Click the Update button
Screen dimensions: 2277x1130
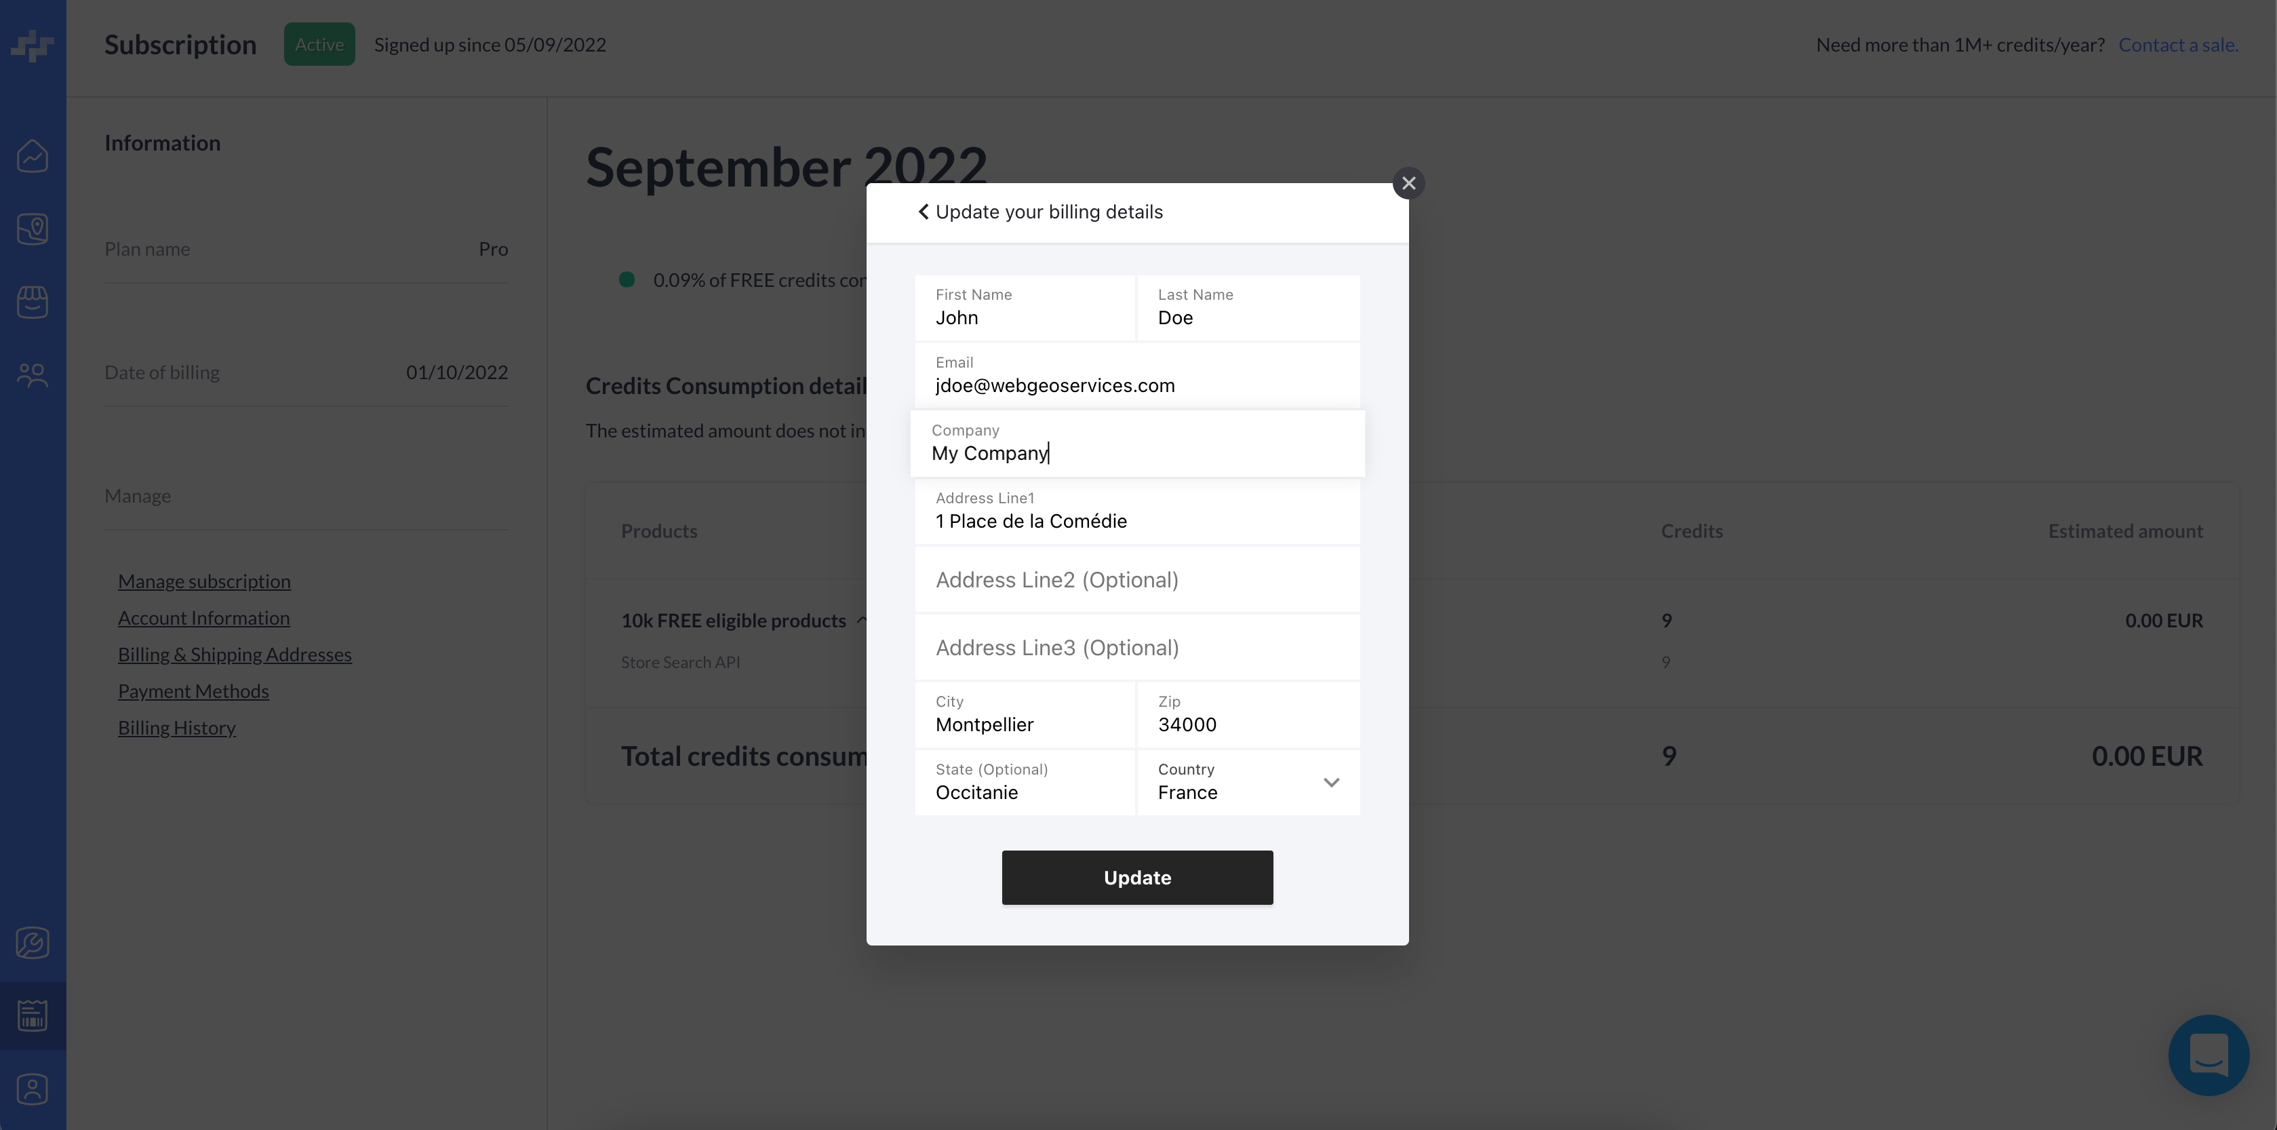[1136, 877]
